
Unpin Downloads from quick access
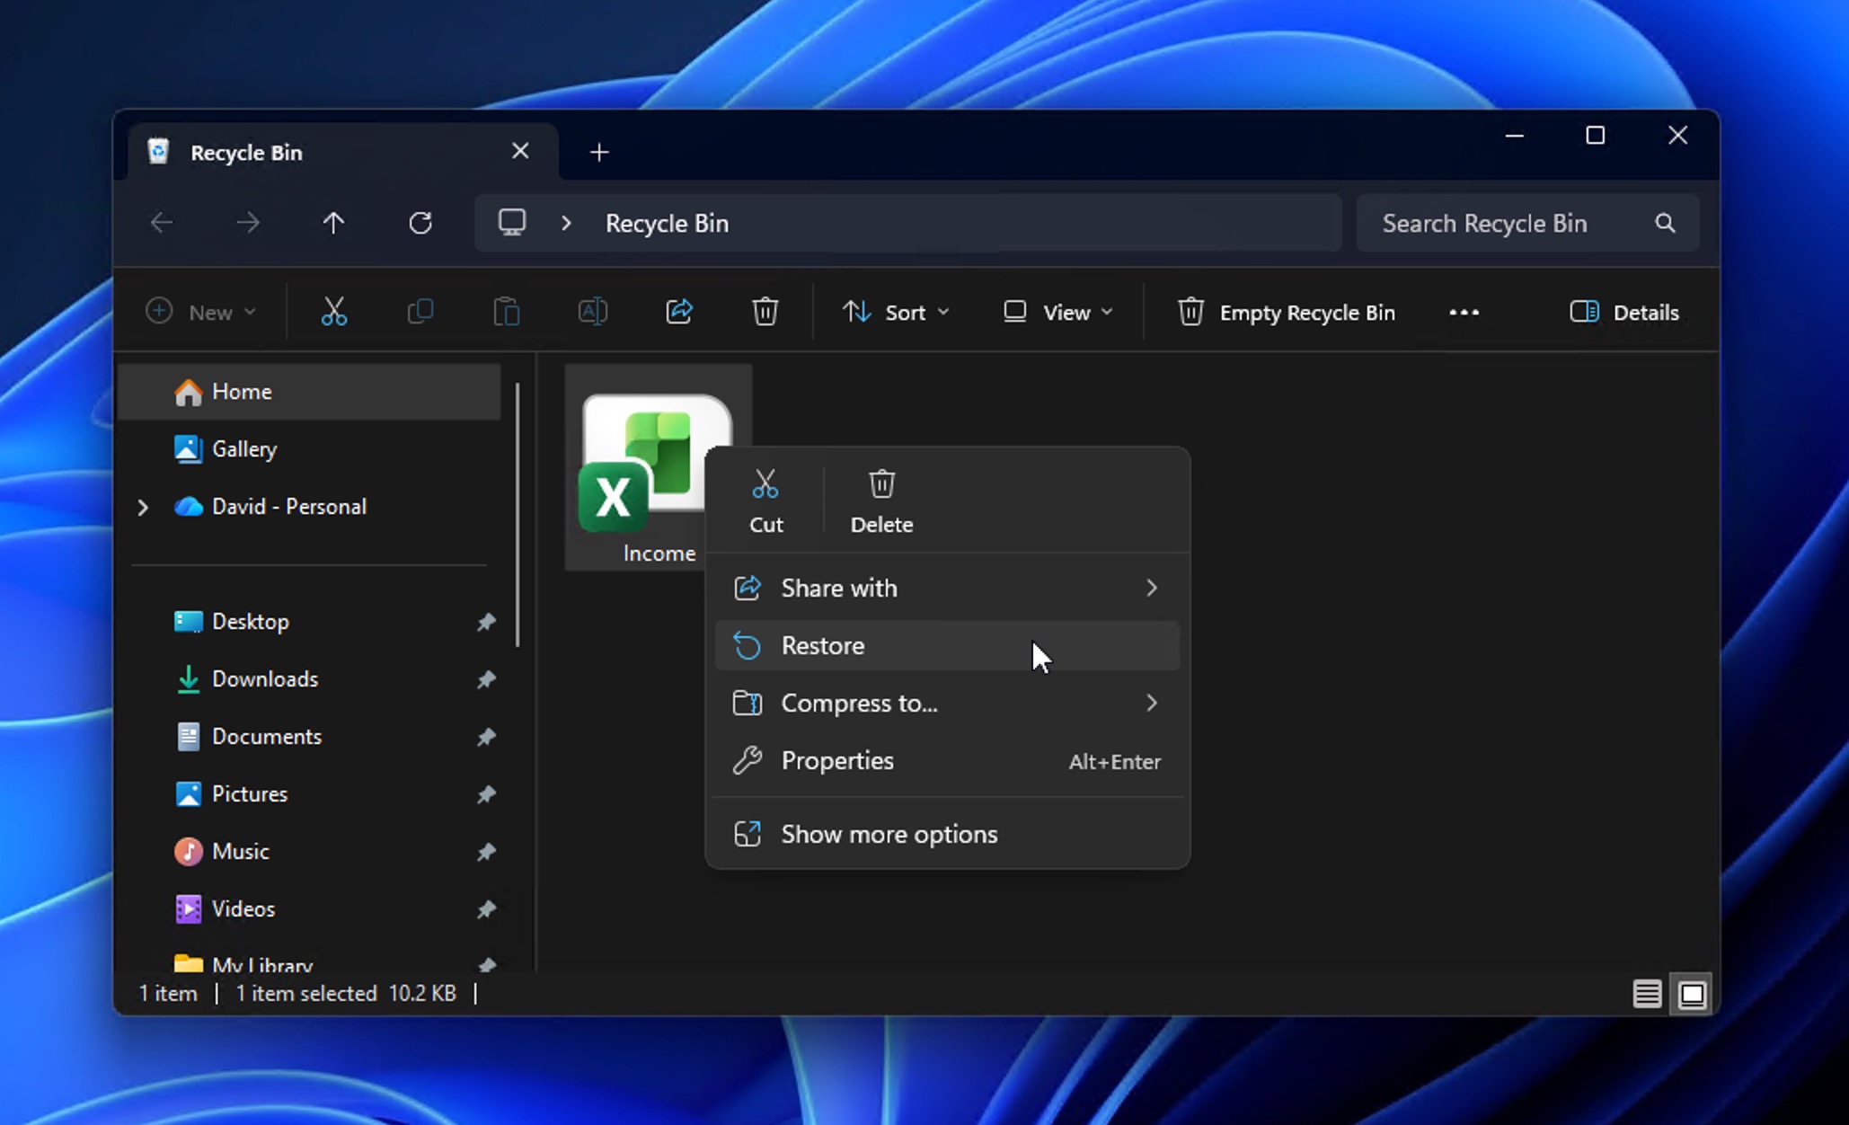coord(486,679)
